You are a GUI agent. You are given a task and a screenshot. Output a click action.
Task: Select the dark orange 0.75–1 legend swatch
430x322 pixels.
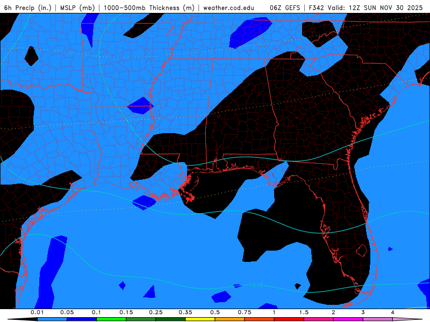(x=260, y=319)
